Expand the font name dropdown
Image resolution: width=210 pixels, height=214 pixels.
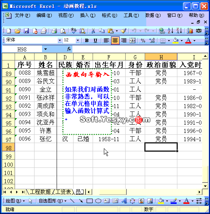(60, 41)
